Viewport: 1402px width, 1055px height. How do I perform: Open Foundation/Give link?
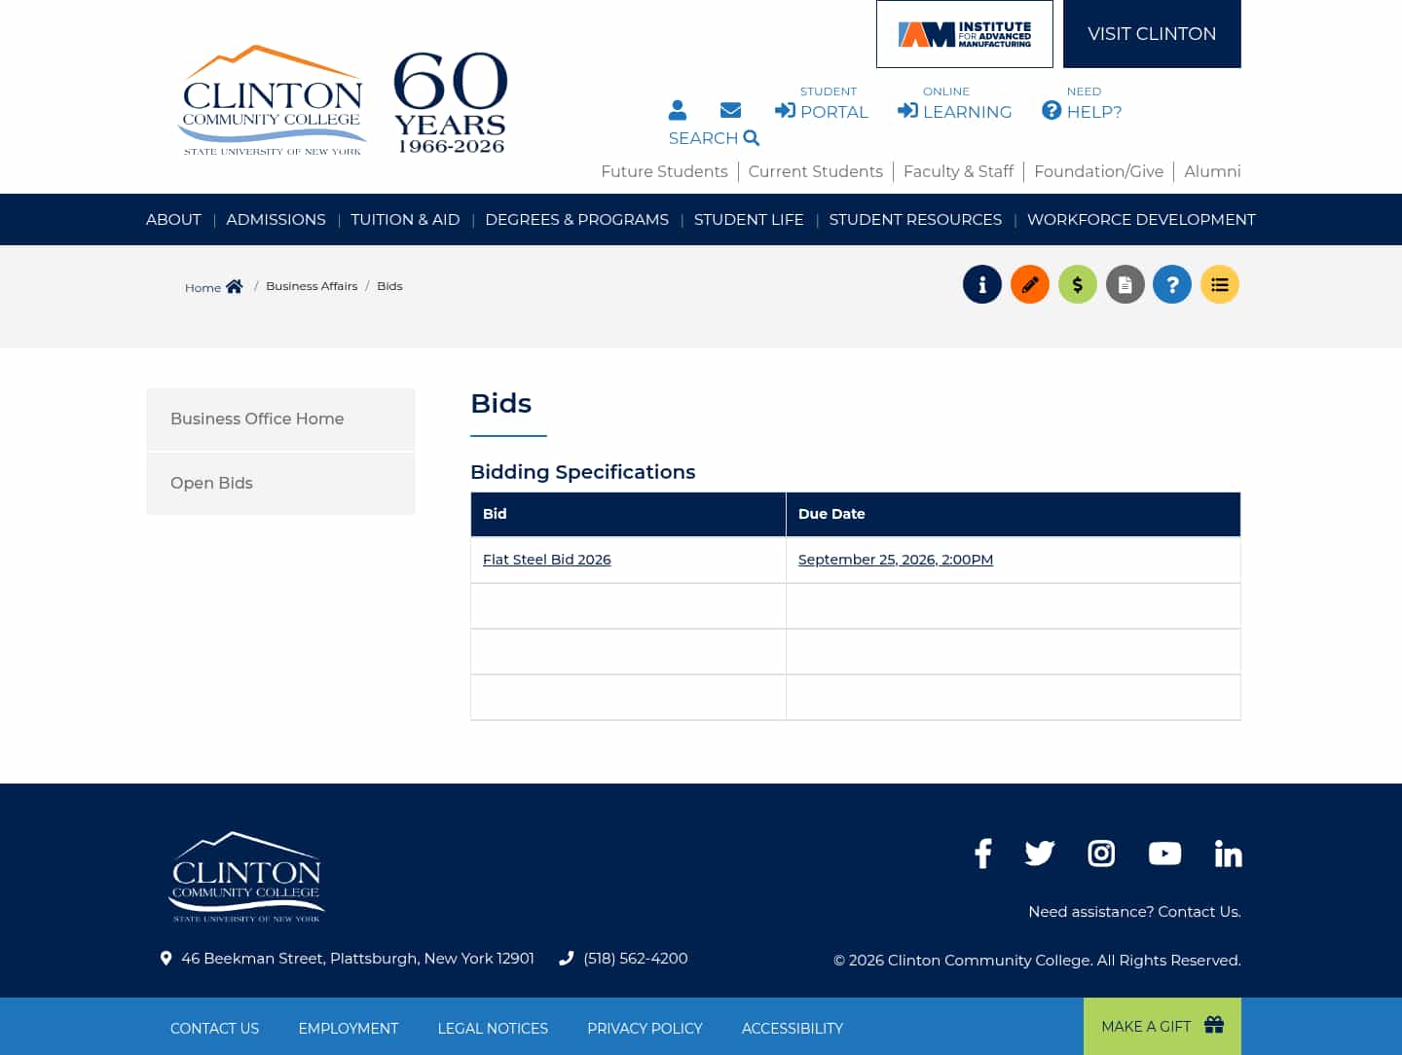coord(1098,171)
